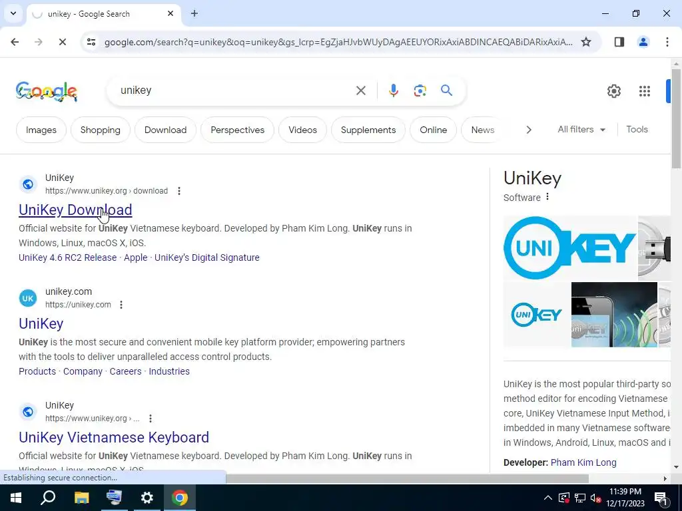Select the Perspectives filter
Image resolution: width=682 pixels, height=511 pixels.
238,130
